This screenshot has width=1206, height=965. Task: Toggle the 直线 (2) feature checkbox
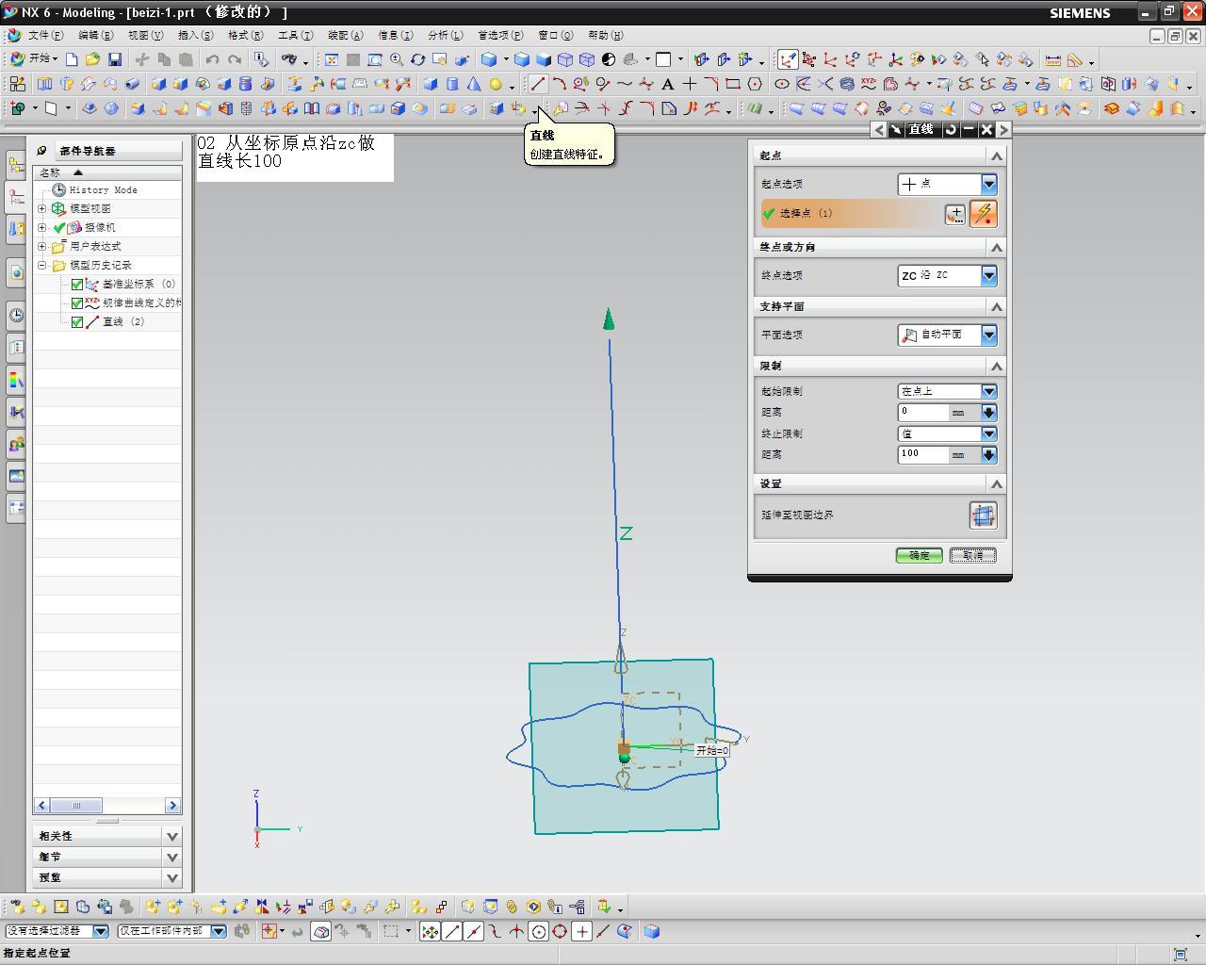click(x=77, y=321)
